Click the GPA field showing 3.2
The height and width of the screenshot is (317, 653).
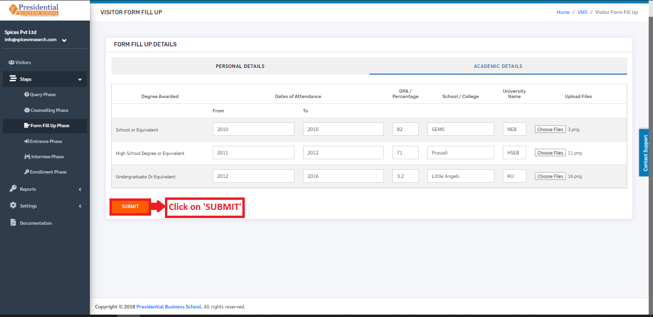click(405, 176)
